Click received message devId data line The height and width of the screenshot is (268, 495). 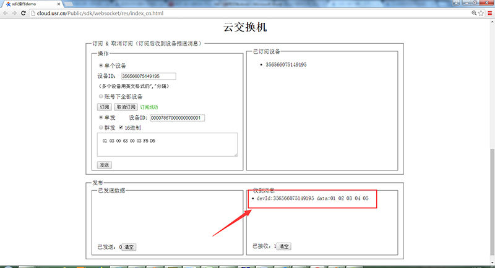point(312,198)
